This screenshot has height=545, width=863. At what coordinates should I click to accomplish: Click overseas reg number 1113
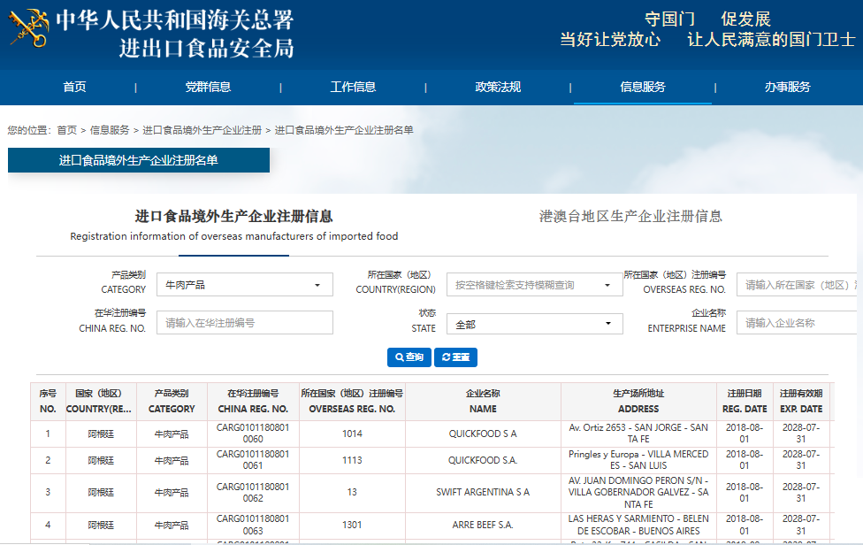(352, 460)
